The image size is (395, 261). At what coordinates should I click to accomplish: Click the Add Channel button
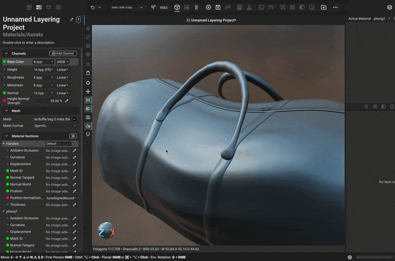pyautogui.click(x=63, y=53)
